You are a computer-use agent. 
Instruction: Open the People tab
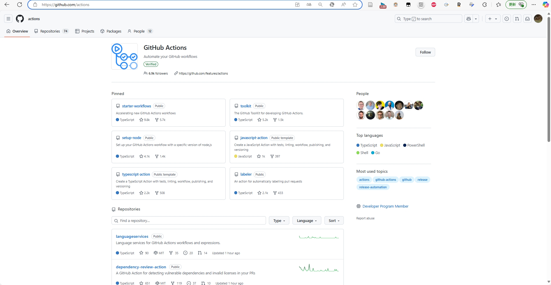[x=140, y=31]
